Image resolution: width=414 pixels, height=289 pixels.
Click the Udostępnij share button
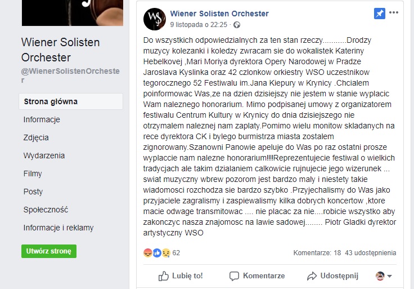coord(332,275)
